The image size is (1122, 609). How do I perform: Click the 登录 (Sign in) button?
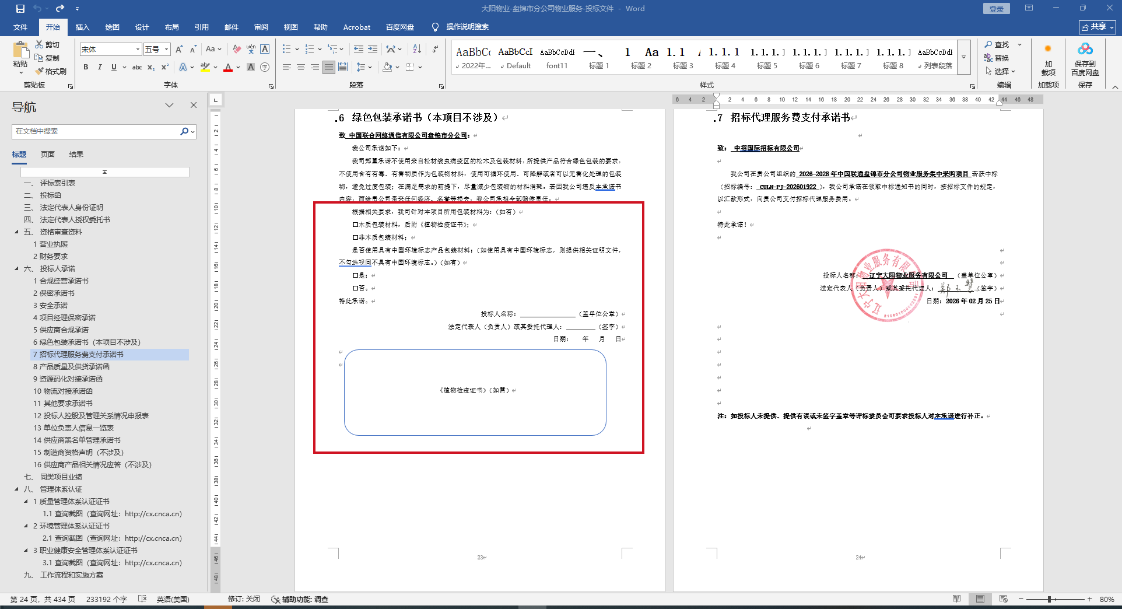tap(997, 9)
